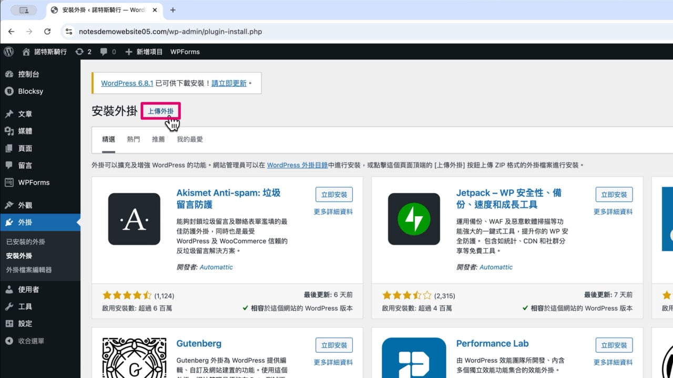Switch to the 熱門 plugins tab
Screen dimensions: 673x378
133,139
